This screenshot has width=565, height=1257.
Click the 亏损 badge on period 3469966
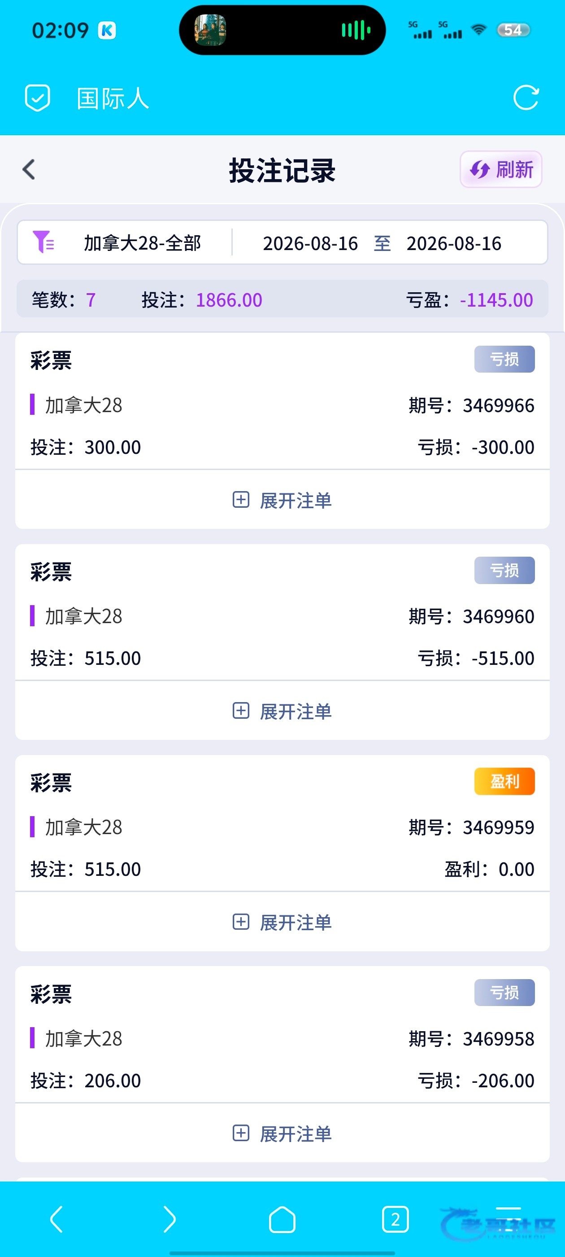[x=504, y=359]
